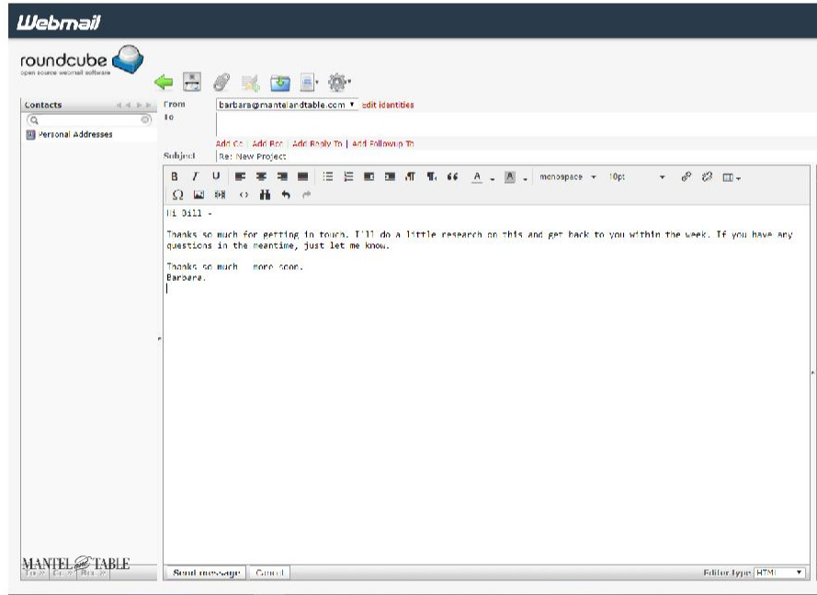Align text right

tap(282, 177)
